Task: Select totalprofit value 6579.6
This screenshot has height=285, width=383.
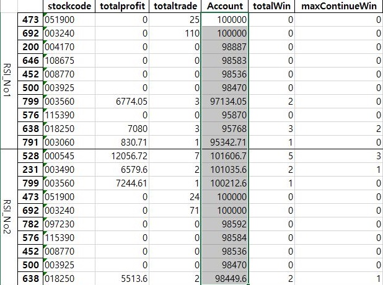Action: [122, 170]
